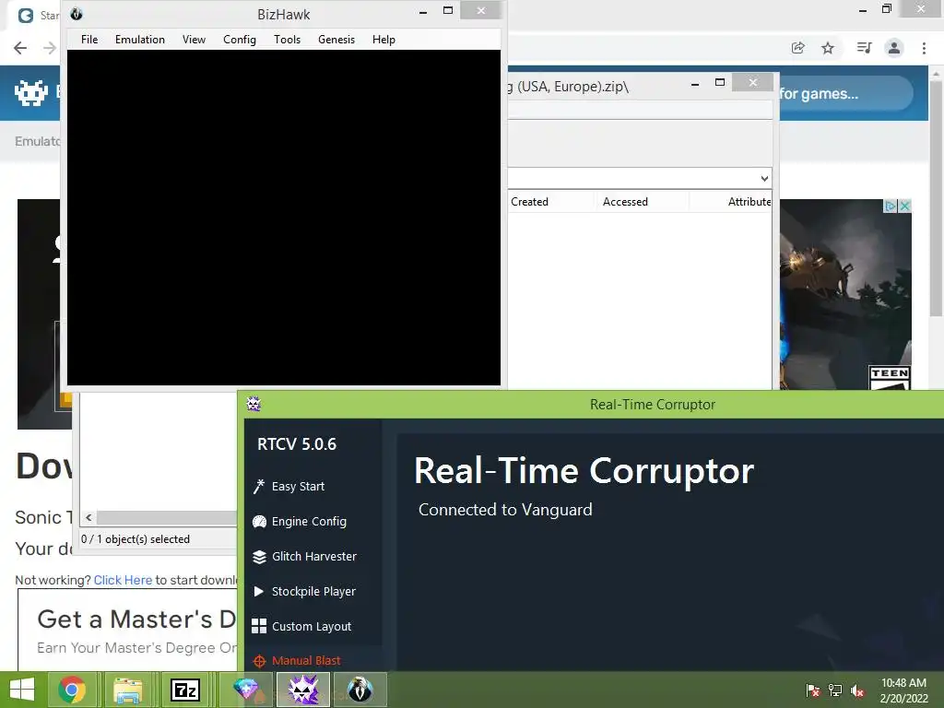944x708 pixels.
Task: Click the browser Forward arrow
Action: click(50, 48)
